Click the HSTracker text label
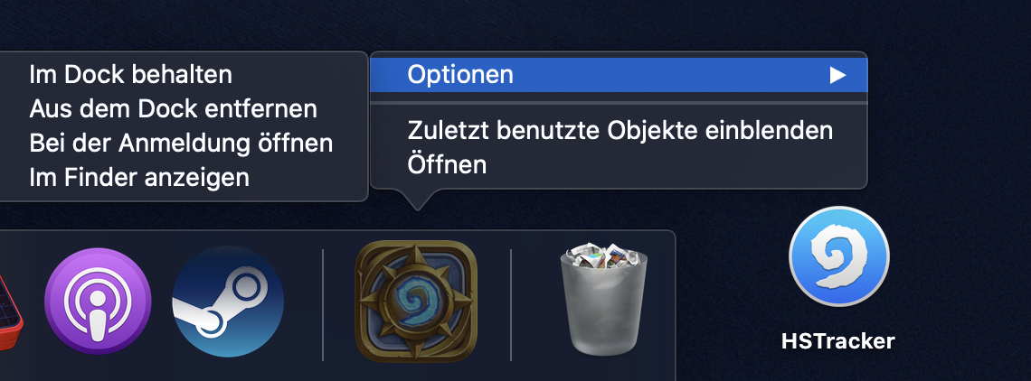The width and height of the screenshot is (1031, 381). pos(838,341)
